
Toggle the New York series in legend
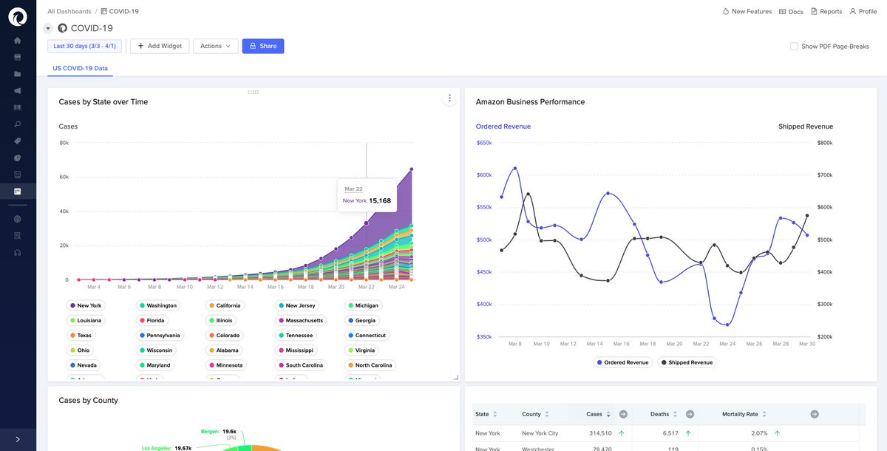coord(86,305)
